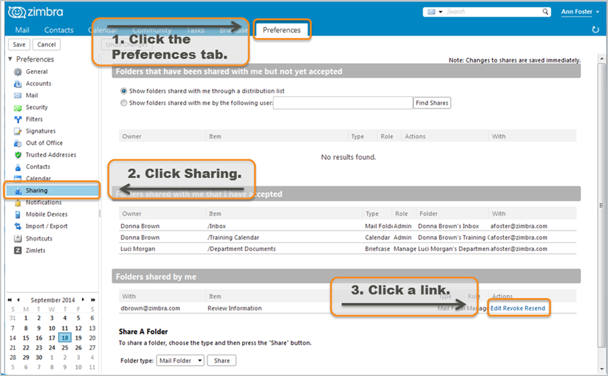This screenshot has width=608, height=376.
Task: Select 'shared through a distribution list' radio
Action: [124, 91]
